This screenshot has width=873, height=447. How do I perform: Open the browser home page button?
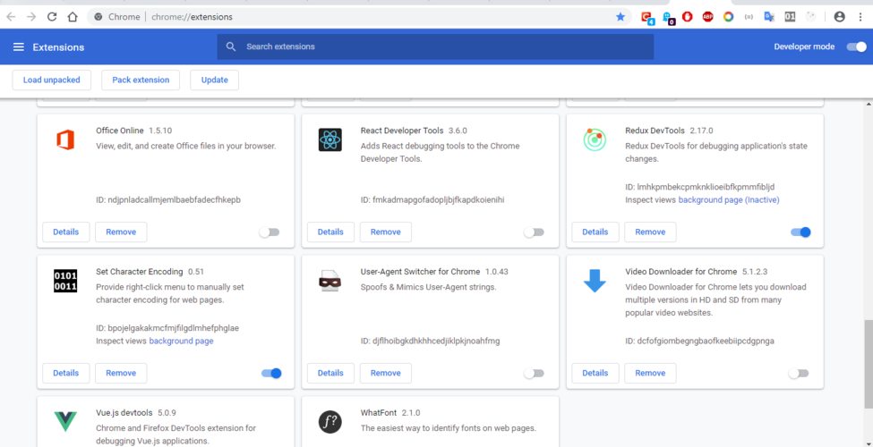coord(73,17)
